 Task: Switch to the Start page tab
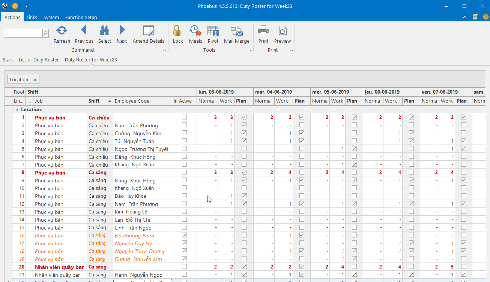click(8, 60)
